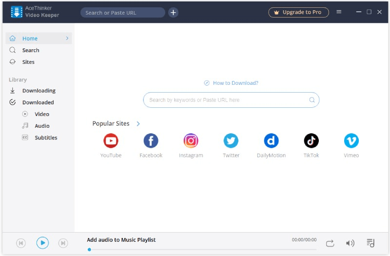Image resolution: width=390 pixels, height=256 pixels.
Task: Focus the top Search or Paste URL field
Action: tap(123, 13)
